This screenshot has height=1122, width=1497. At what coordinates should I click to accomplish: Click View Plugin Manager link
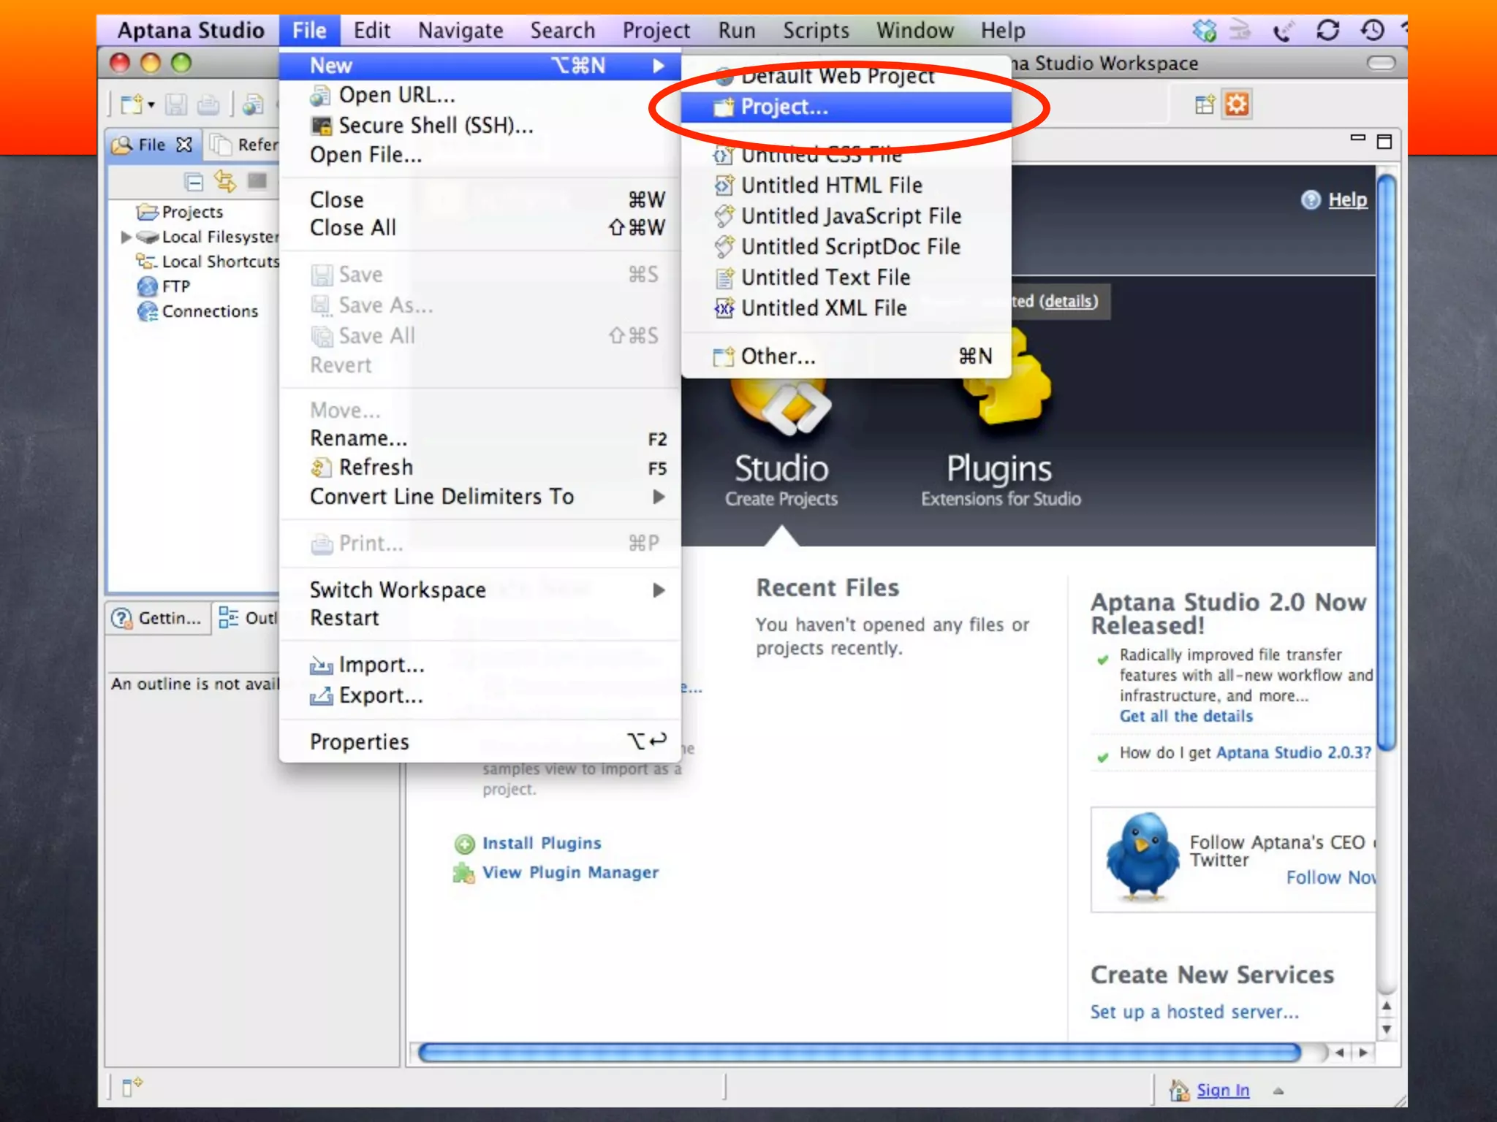(570, 872)
